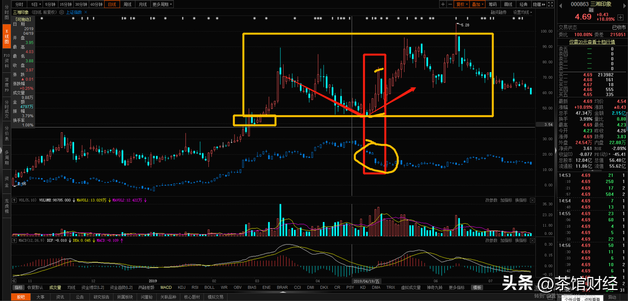Toggle the 筹码 chip distribution view

pyautogui.click(x=492, y=4)
